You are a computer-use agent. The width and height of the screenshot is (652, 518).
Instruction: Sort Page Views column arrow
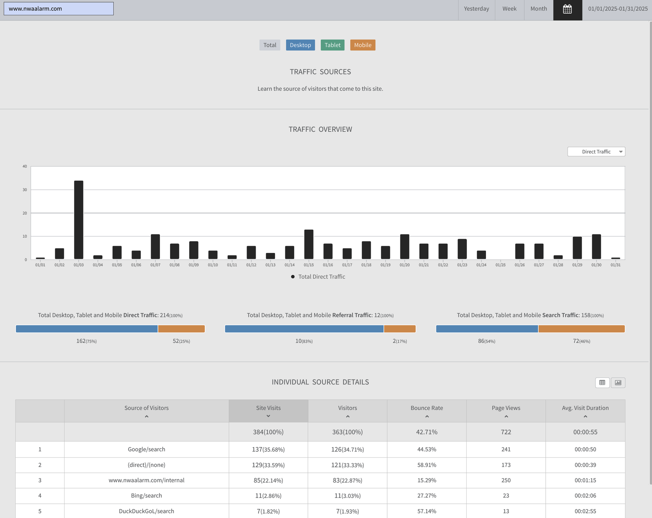click(x=506, y=417)
